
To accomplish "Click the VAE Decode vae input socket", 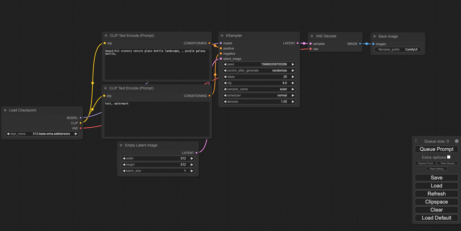I will [311, 49].
